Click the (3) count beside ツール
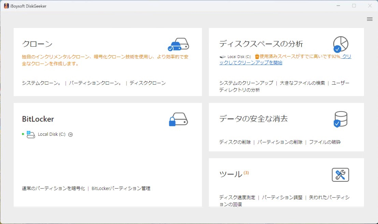This screenshot has height=224, width=378. [x=246, y=173]
